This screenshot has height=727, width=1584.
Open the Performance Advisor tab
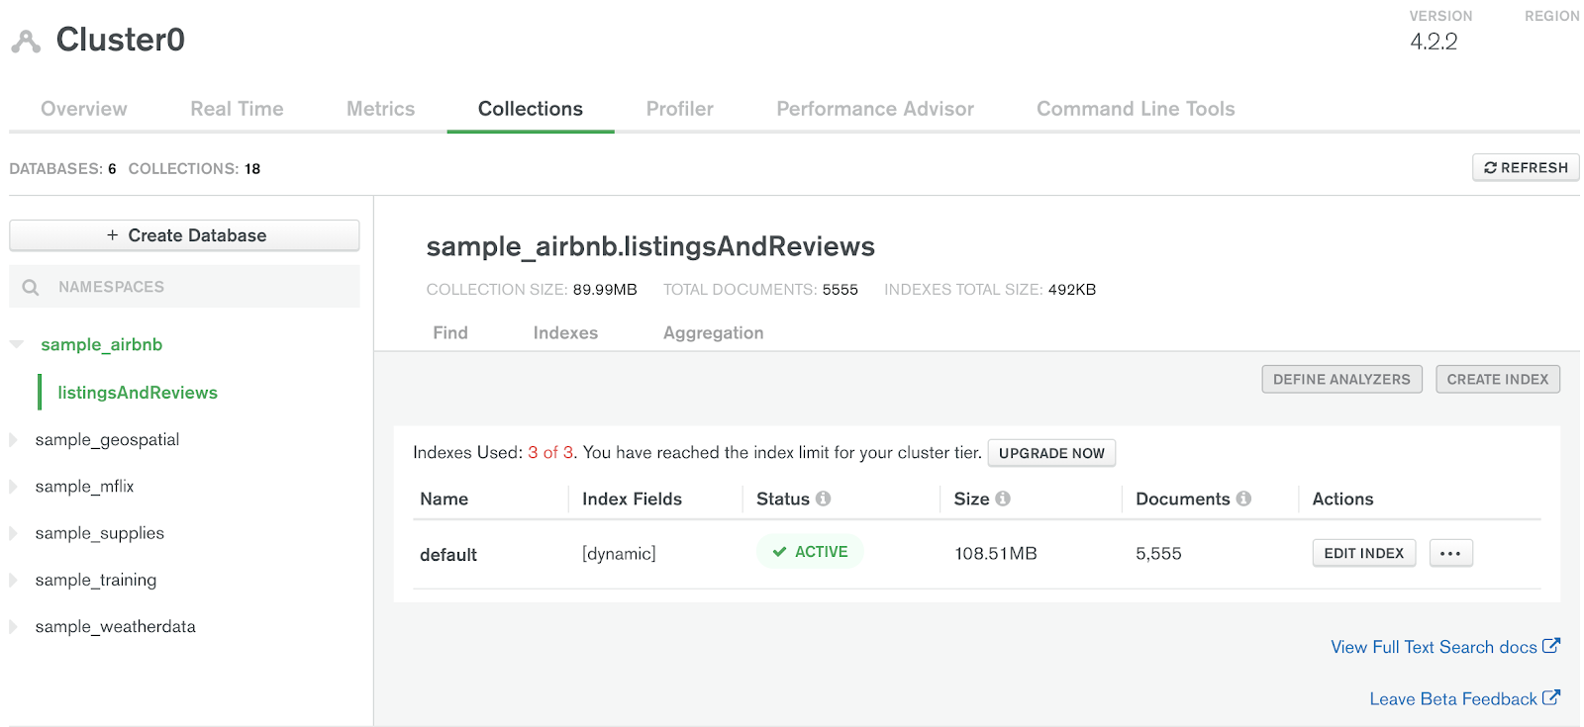click(x=875, y=109)
